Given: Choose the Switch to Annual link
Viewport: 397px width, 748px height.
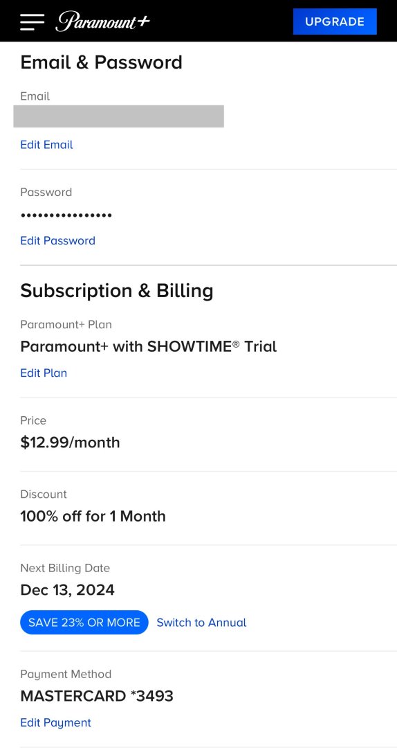Looking at the screenshot, I should pyautogui.click(x=201, y=623).
